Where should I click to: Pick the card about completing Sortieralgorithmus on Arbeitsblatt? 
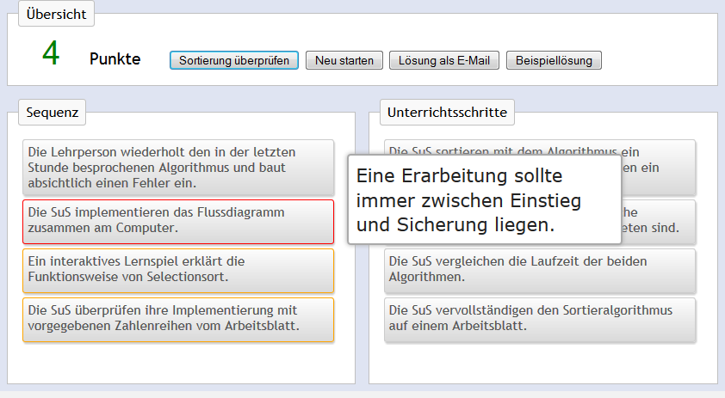coord(539,319)
